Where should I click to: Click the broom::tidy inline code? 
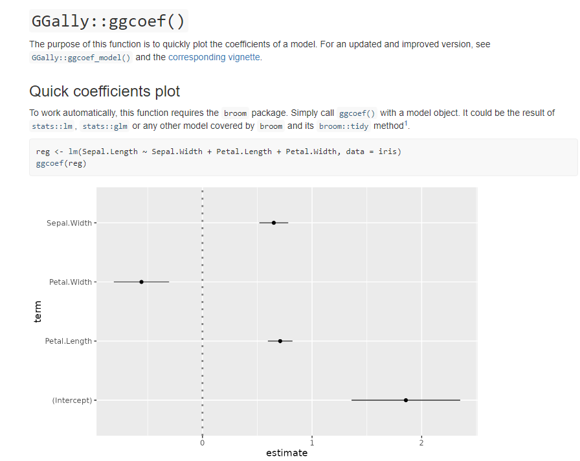click(343, 126)
